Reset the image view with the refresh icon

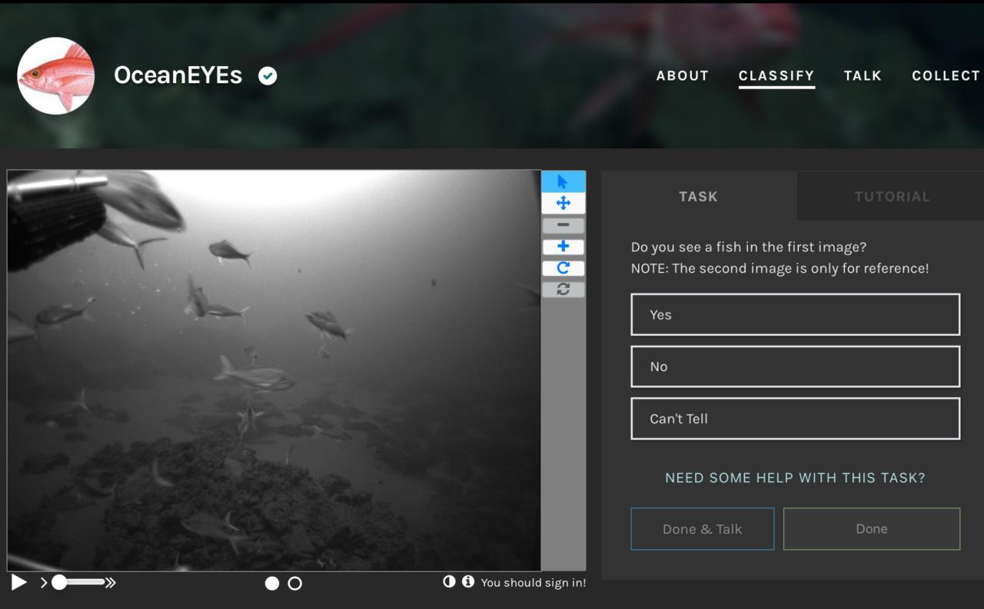pos(563,290)
